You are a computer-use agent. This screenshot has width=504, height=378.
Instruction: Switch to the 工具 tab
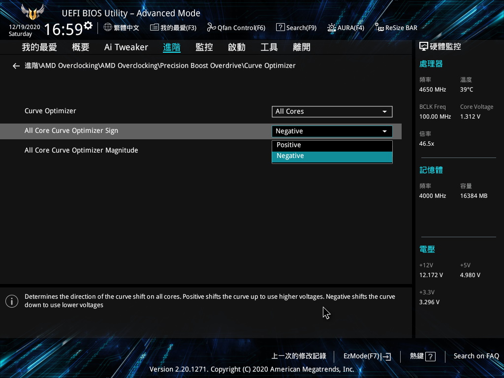coord(269,47)
